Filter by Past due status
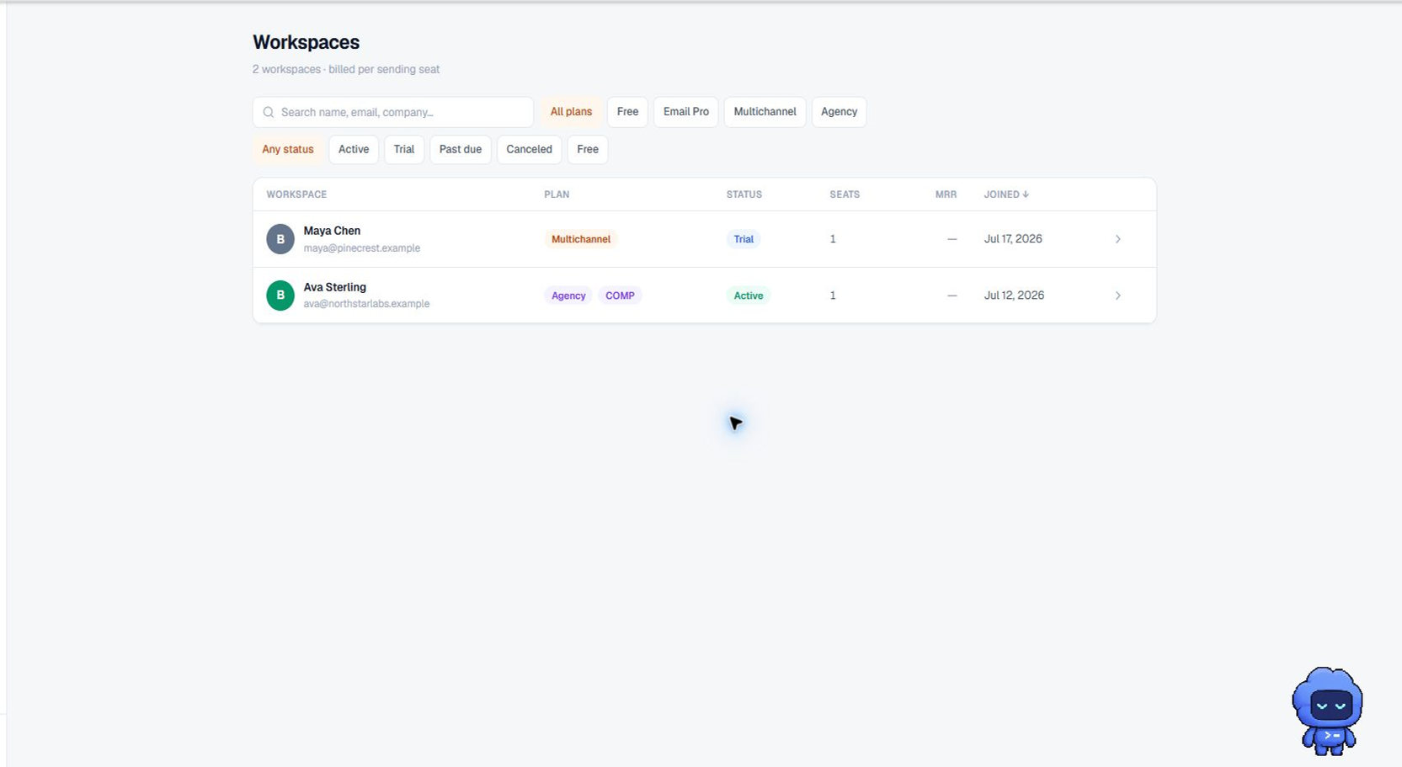 [x=461, y=150]
